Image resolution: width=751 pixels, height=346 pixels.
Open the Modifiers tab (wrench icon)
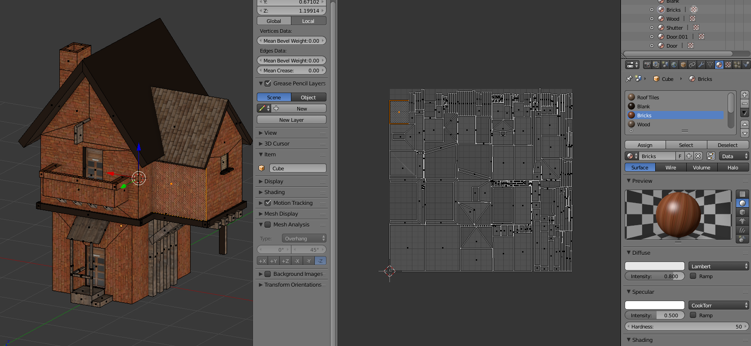701,65
